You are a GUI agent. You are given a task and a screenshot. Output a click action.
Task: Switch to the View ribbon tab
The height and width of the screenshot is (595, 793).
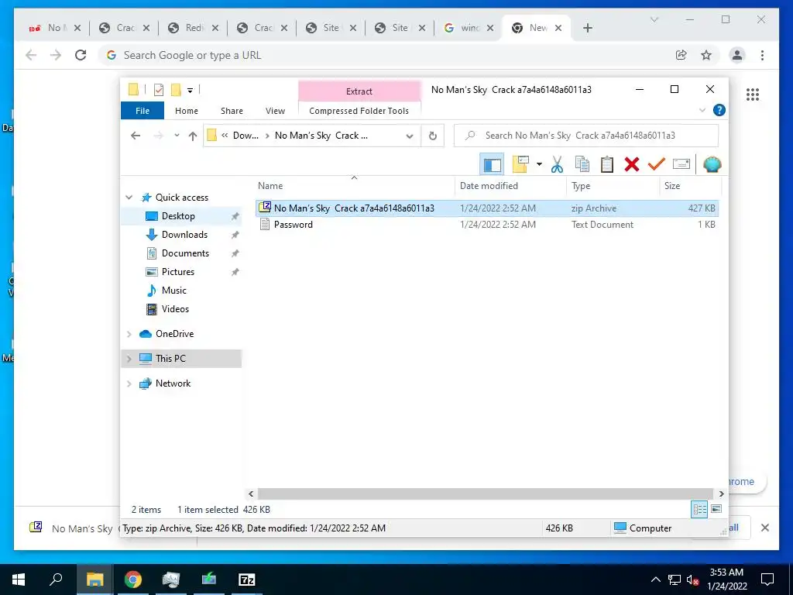(275, 111)
